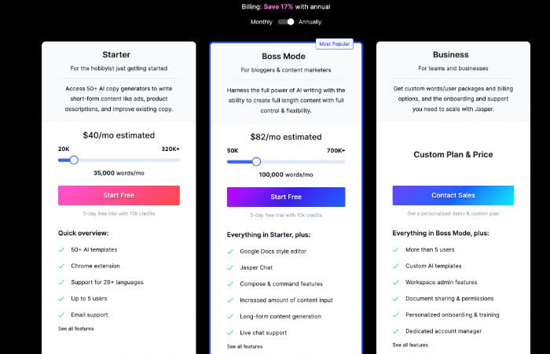Start Free on the Starter plan
This screenshot has width=550, height=354.
[x=119, y=195]
